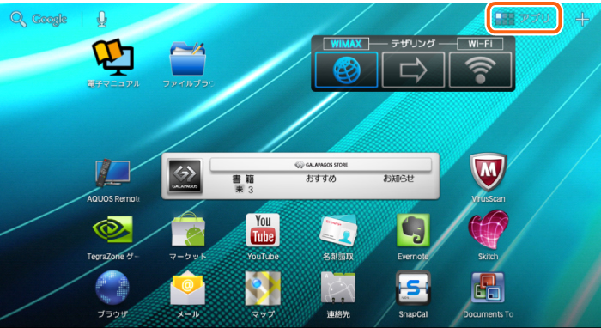This screenshot has width=601, height=328.
Task: Select 書籍 in GALAPAGOS widget
Action: [x=243, y=179]
